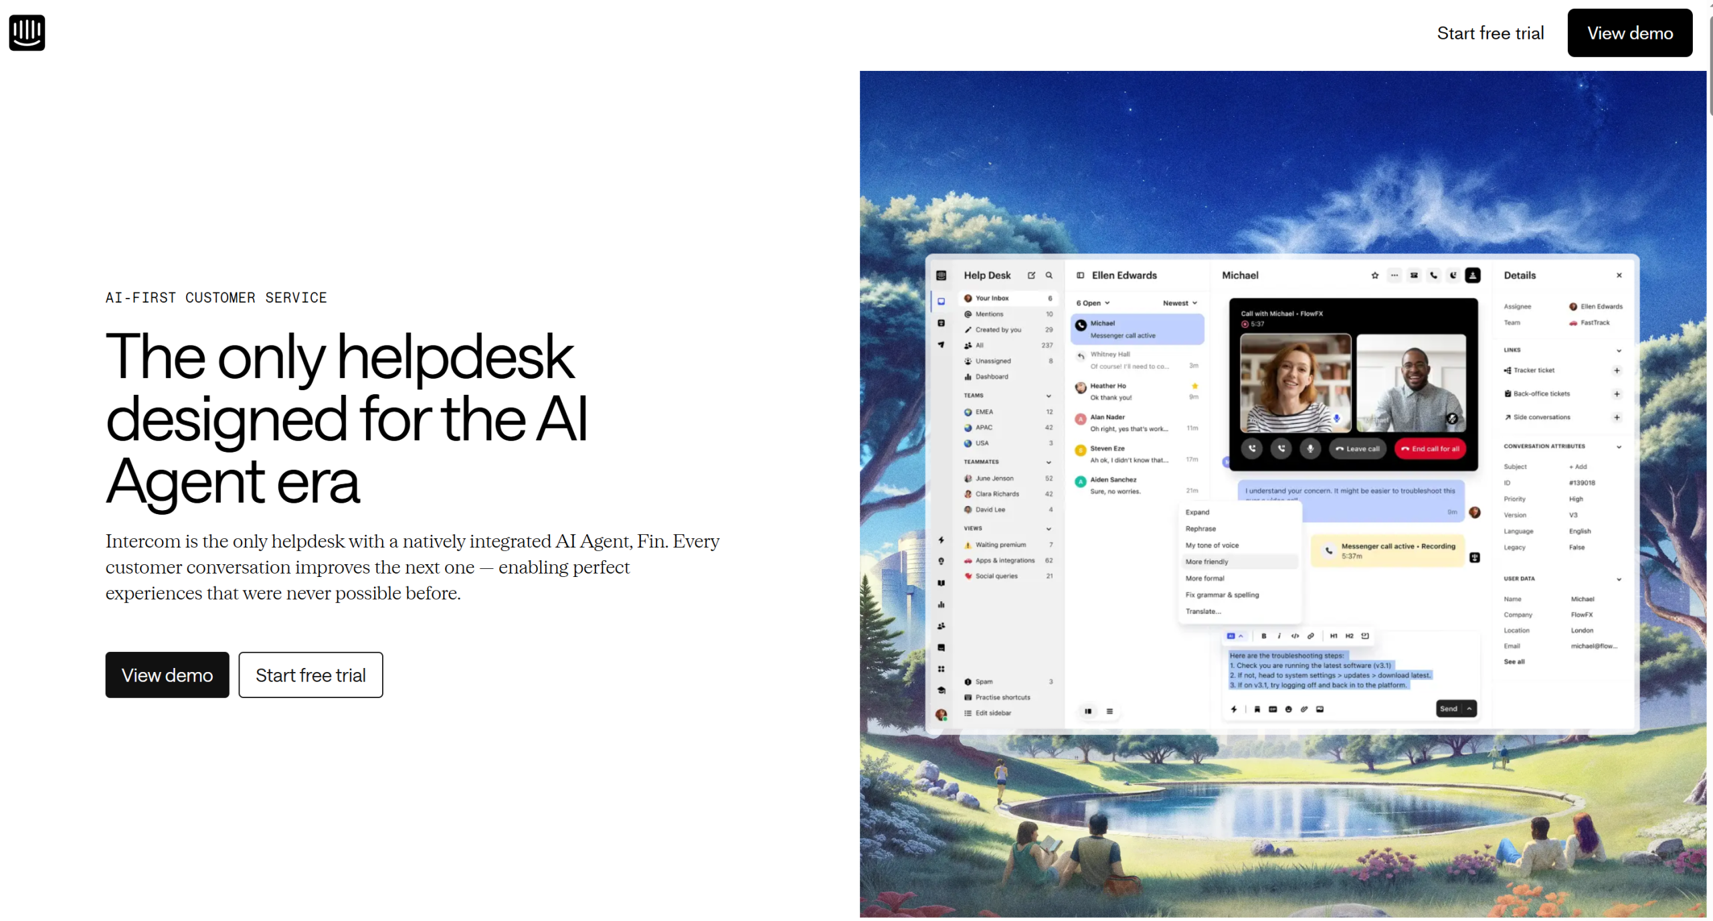Insert a link using composer link icon
Viewport: 1713px width, 921px height.
[1311, 636]
